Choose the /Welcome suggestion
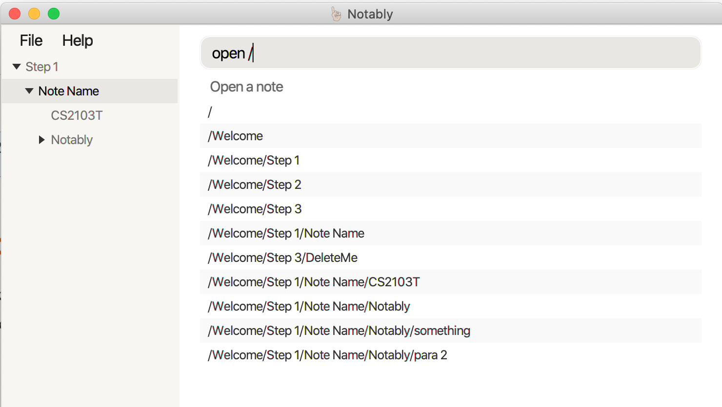Image resolution: width=722 pixels, height=407 pixels. pos(451,136)
